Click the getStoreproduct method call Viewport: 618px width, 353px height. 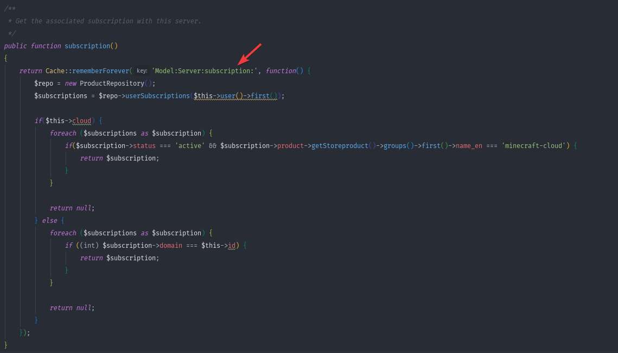[x=340, y=146]
